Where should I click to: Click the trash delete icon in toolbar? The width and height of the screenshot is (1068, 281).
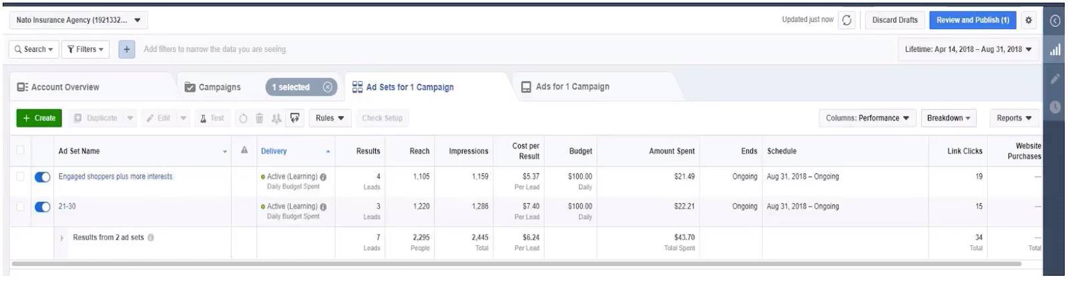[x=260, y=119]
